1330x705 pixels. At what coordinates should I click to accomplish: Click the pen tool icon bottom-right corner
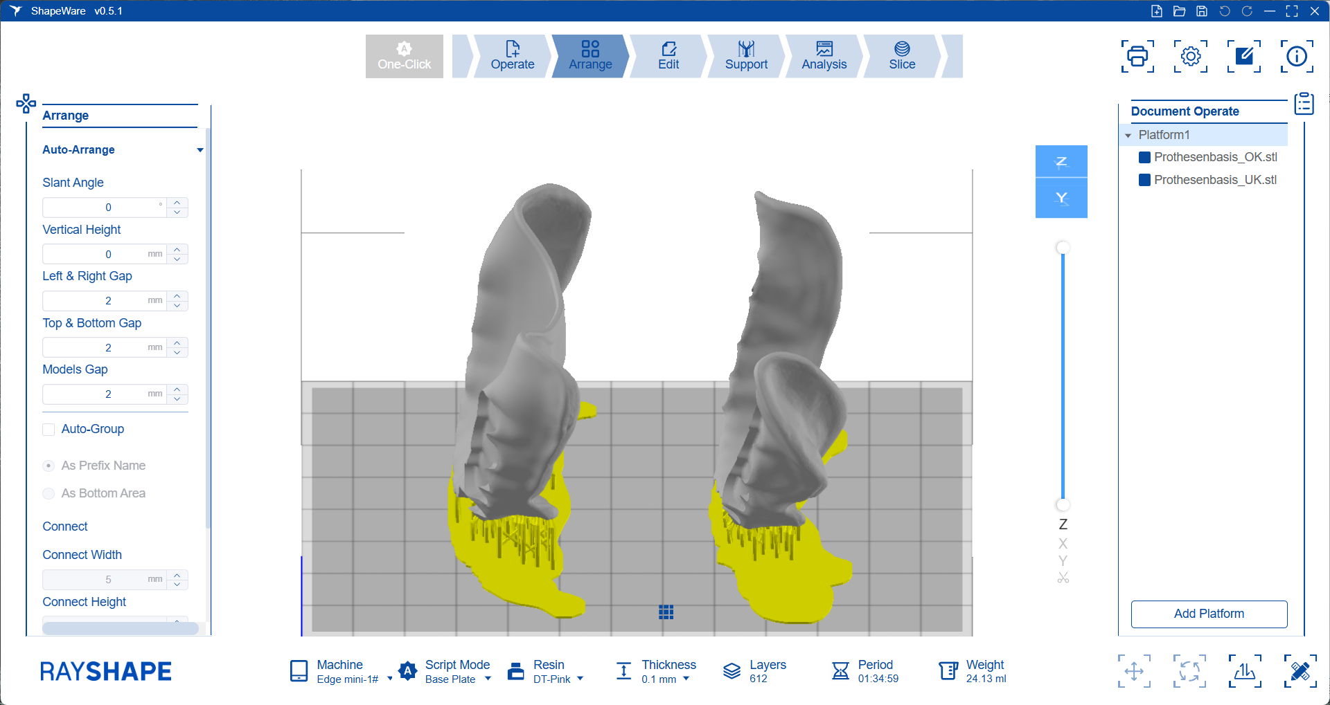coord(1300,671)
